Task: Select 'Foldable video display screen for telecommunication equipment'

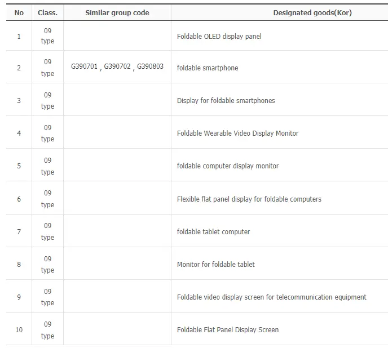Action: click(x=271, y=297)
